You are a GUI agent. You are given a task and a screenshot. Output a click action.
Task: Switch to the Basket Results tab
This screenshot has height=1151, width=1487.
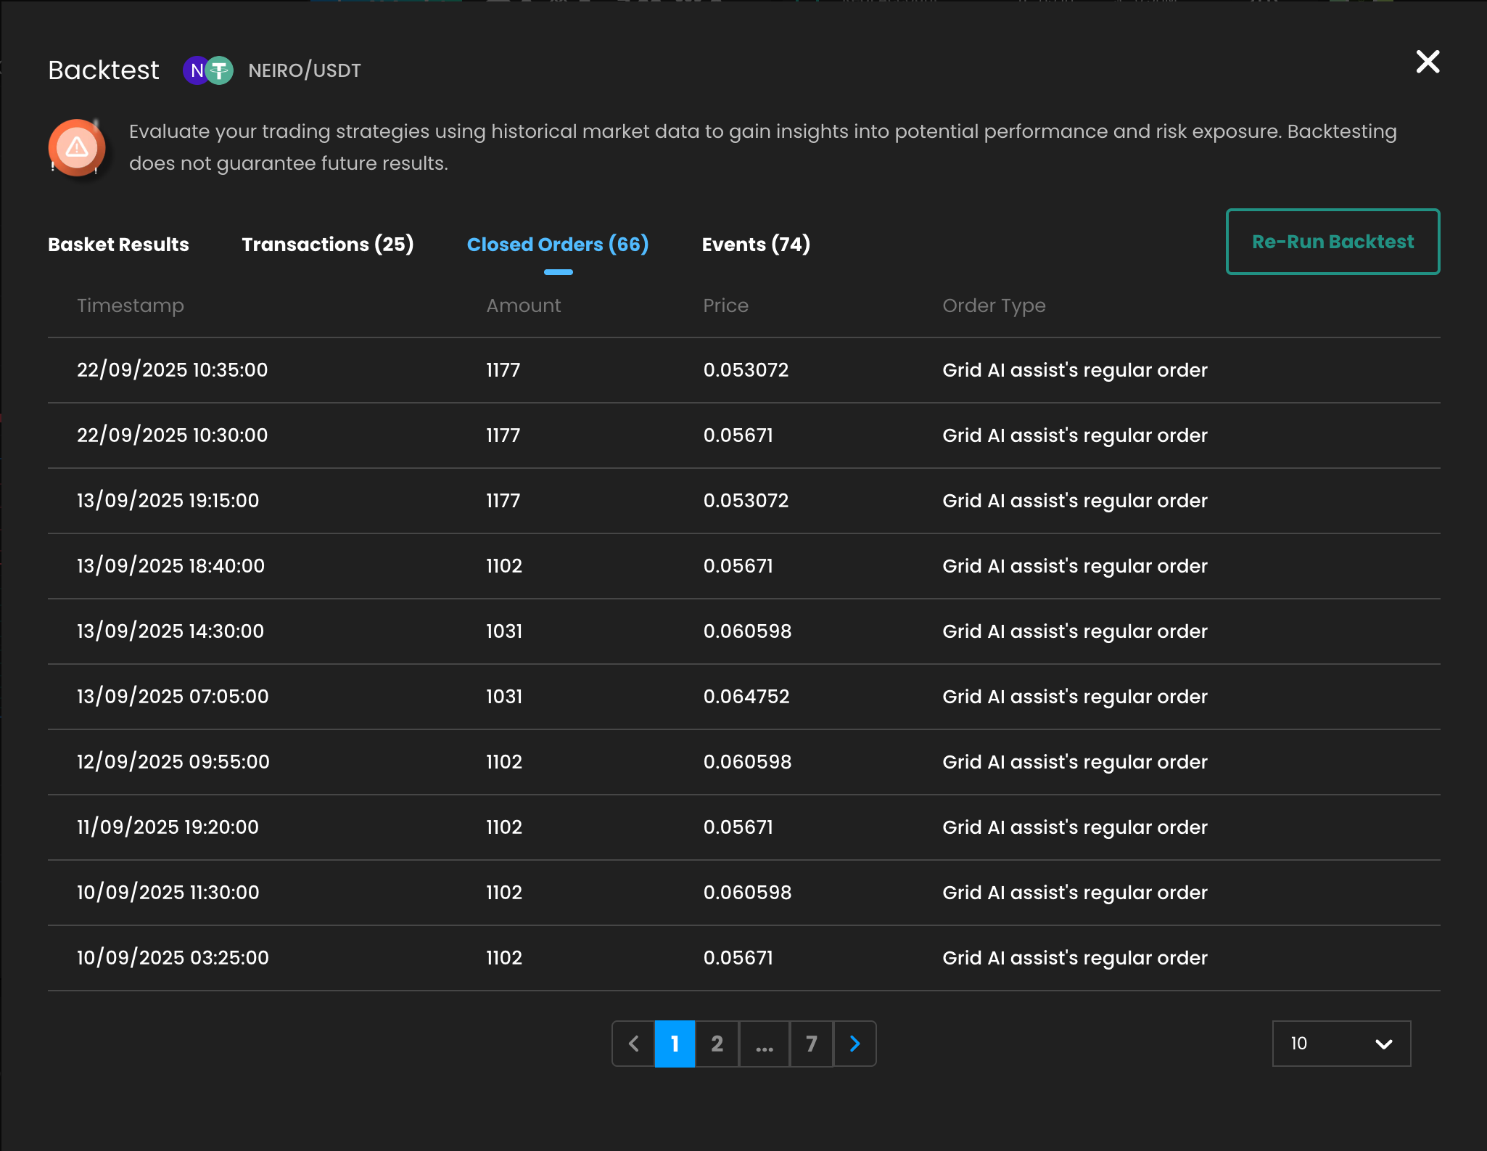(118, 245)
